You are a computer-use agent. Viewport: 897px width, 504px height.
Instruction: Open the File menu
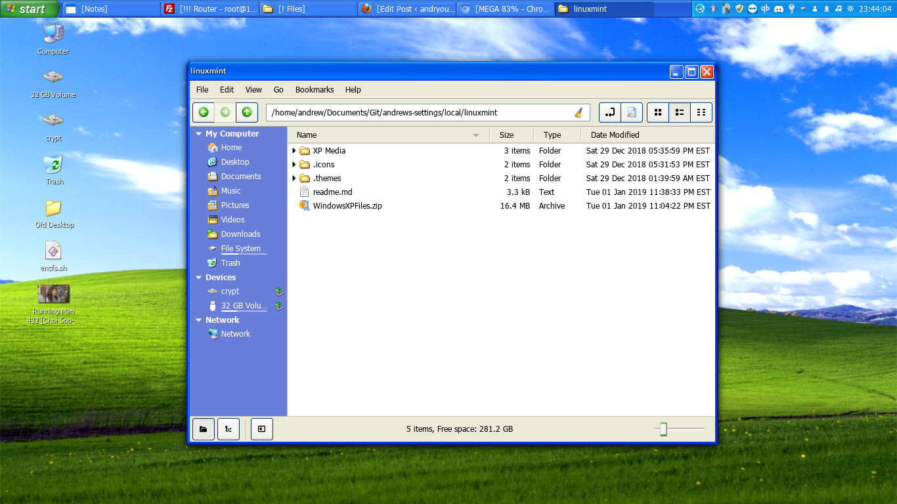(x=202, y=90)
